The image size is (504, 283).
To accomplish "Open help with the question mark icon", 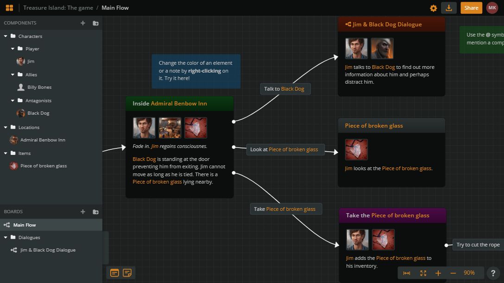I will coord(492,273).
